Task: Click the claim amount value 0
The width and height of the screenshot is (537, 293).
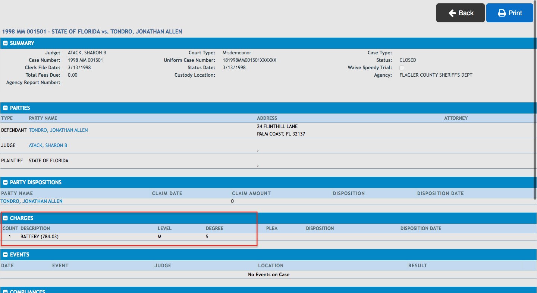Action: 232,201
